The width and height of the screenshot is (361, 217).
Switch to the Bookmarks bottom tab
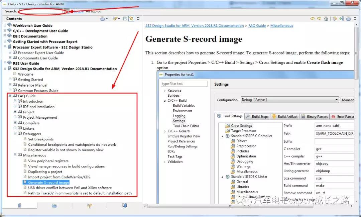125,206
